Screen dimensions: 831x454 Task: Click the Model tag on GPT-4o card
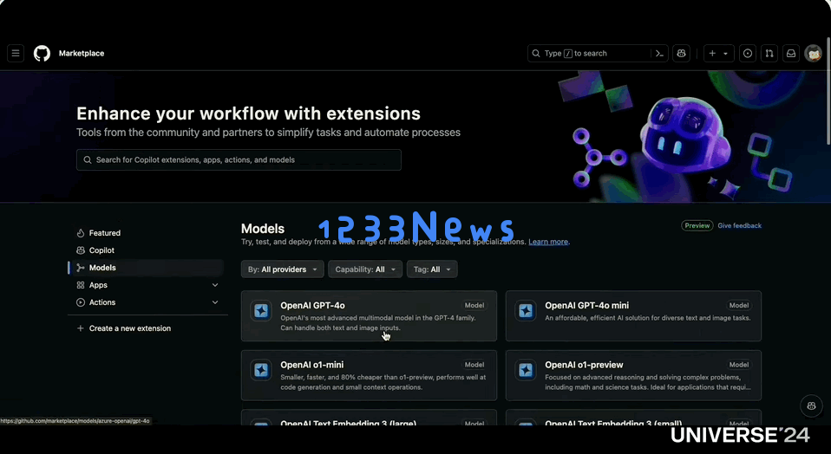coord(474,305)
